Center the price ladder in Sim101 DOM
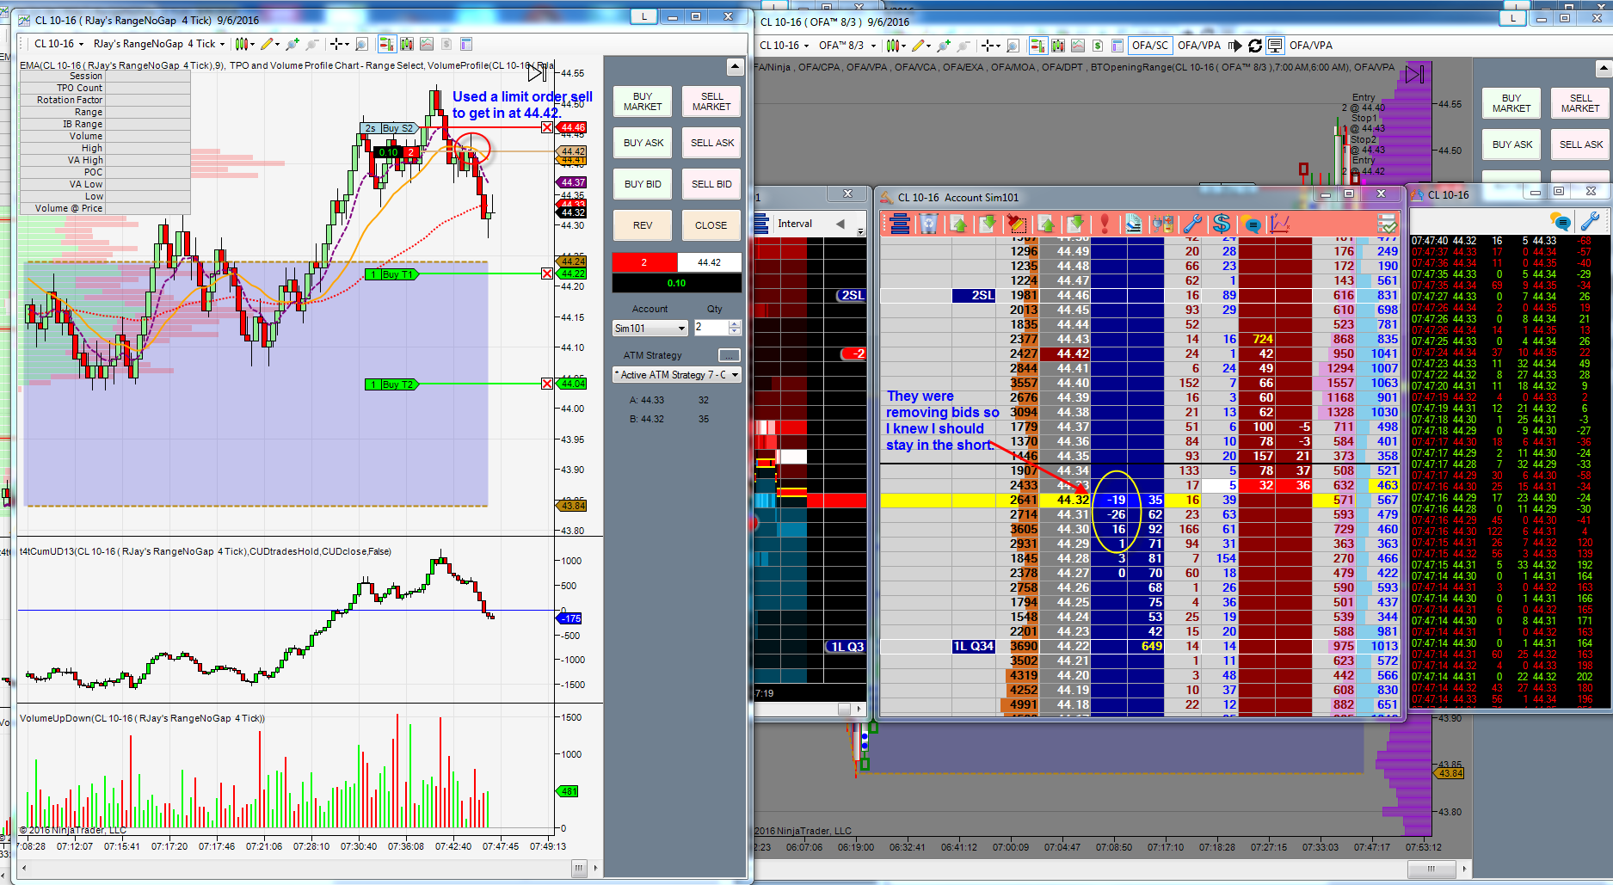The image size is (1613, 885). (x=900, y=224)
